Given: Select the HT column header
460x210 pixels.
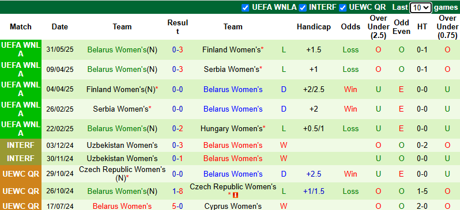Looking at the screenshot, I should 422,27.
